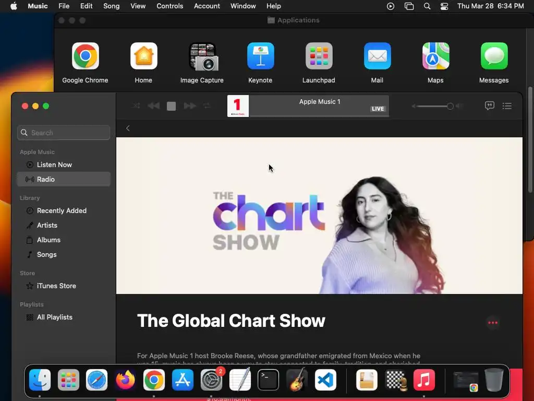
Task: Open Terminal from the Dock
Action: tap(269, 380)
